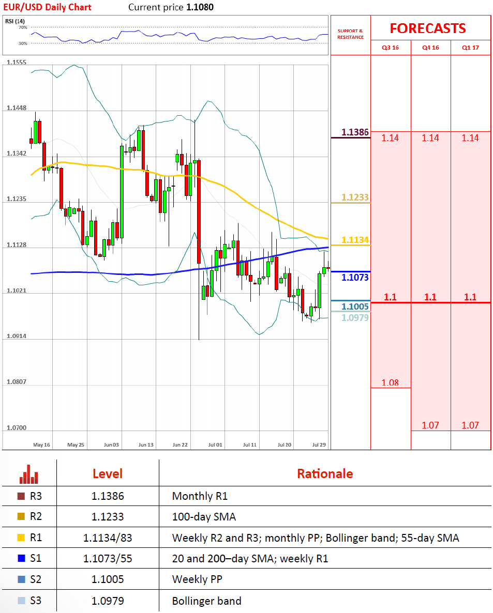Click the R2 gold color swatch

point(21,516)
